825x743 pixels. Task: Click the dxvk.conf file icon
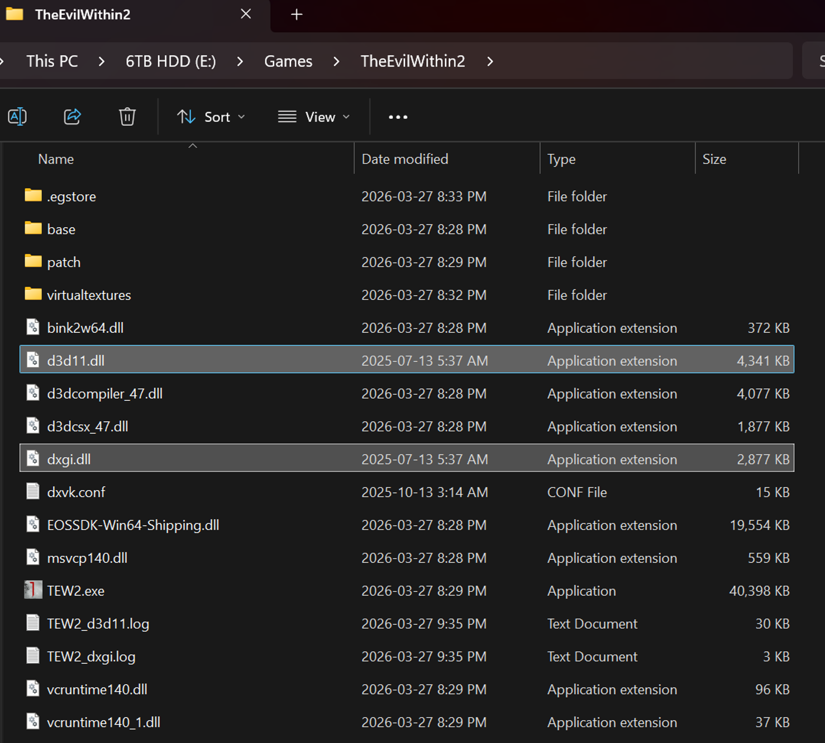point(34,491)
